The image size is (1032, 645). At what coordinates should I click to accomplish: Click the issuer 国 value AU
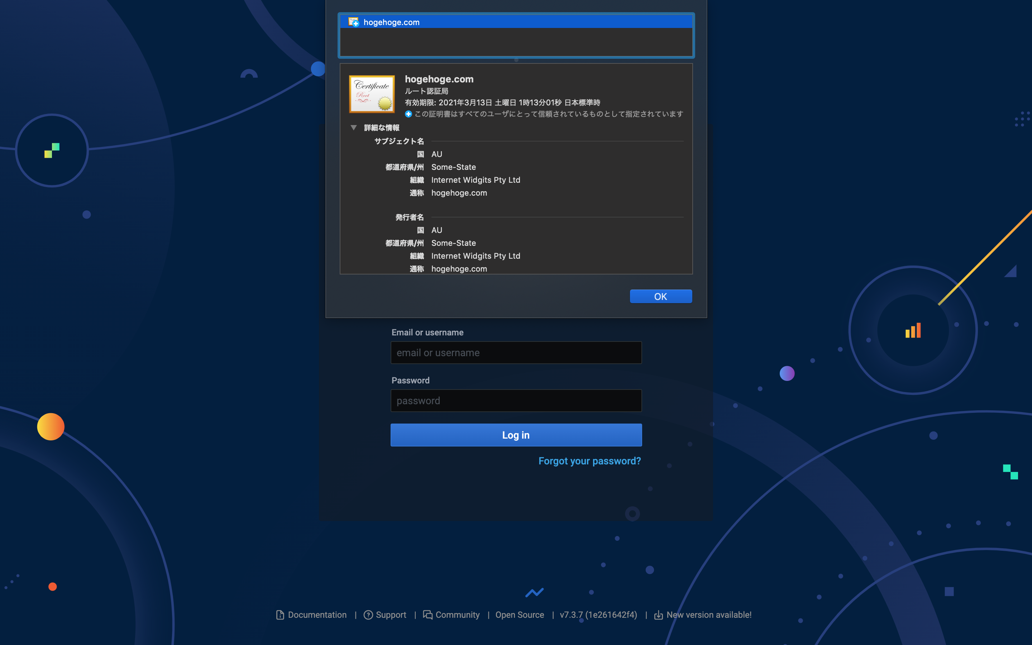tap(437, 230)
